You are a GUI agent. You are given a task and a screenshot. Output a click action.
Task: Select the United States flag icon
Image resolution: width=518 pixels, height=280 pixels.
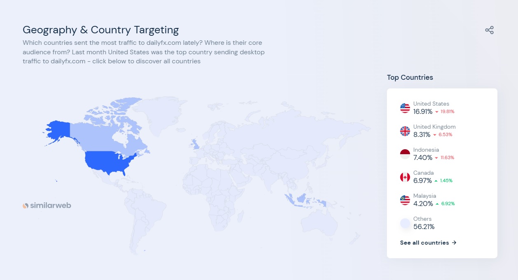[x=404, y=108]
